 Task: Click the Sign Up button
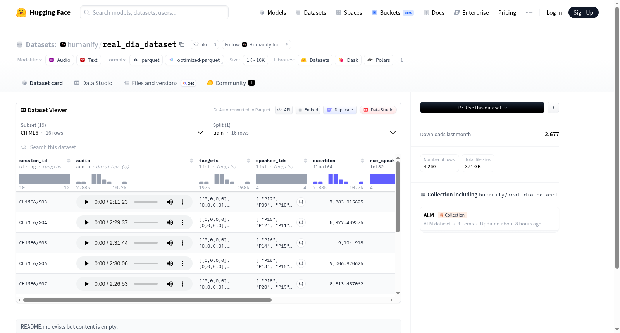click(583, 12)
